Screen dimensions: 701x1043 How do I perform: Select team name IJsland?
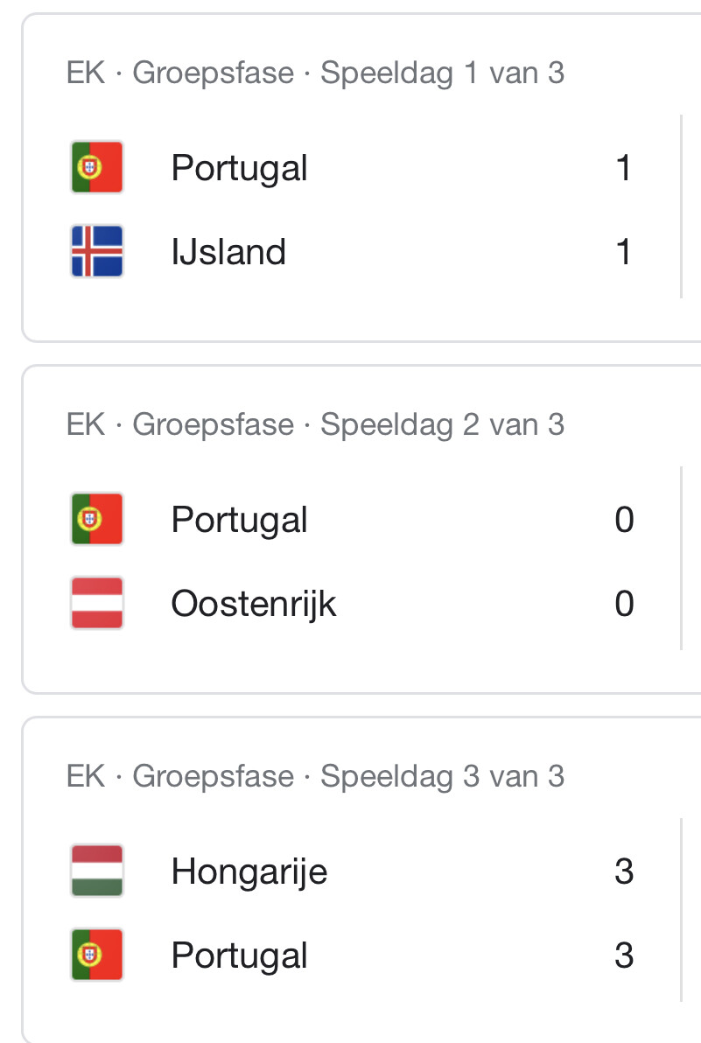(x=228, y=252)
